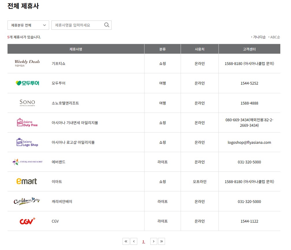Click the CGV logo
The width and height of the screenshot is (291, 250).
point(27,221)
